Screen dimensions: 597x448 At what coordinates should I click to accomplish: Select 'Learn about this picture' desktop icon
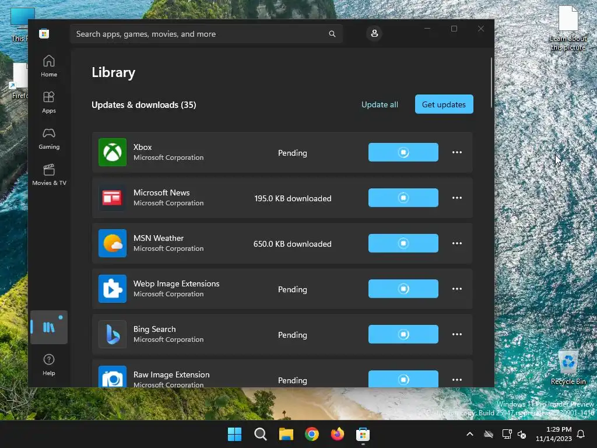[568, 28]
